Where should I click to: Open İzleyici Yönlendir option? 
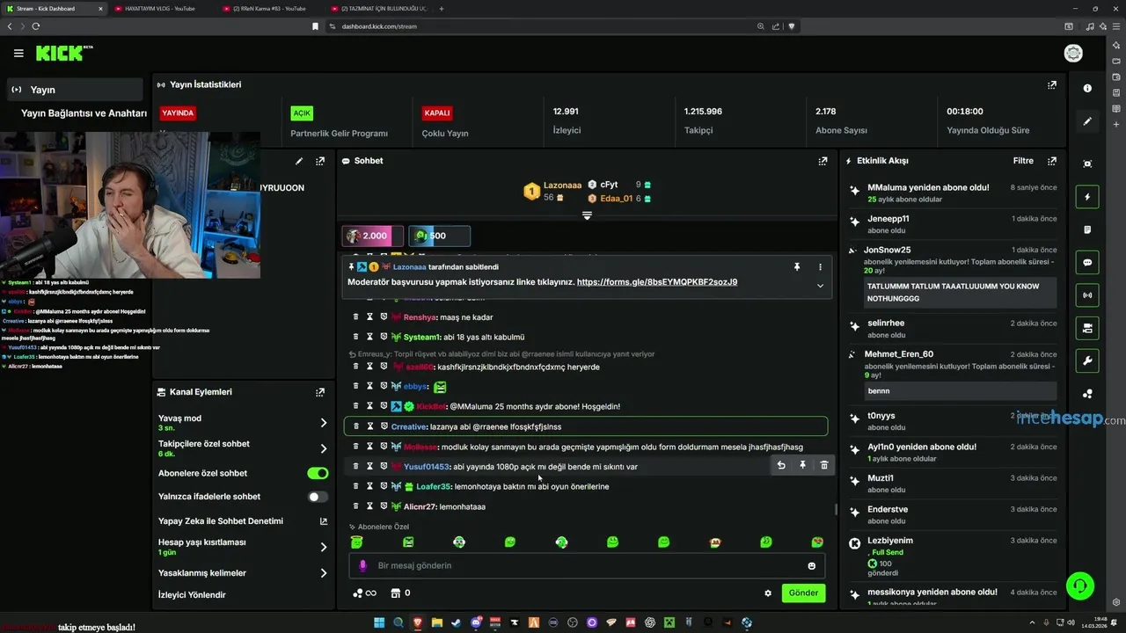tap(192, 595)
